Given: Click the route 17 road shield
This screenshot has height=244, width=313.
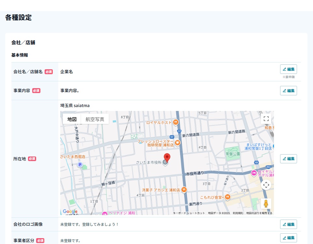Looking at the screenshot, I should pos(179,131).
